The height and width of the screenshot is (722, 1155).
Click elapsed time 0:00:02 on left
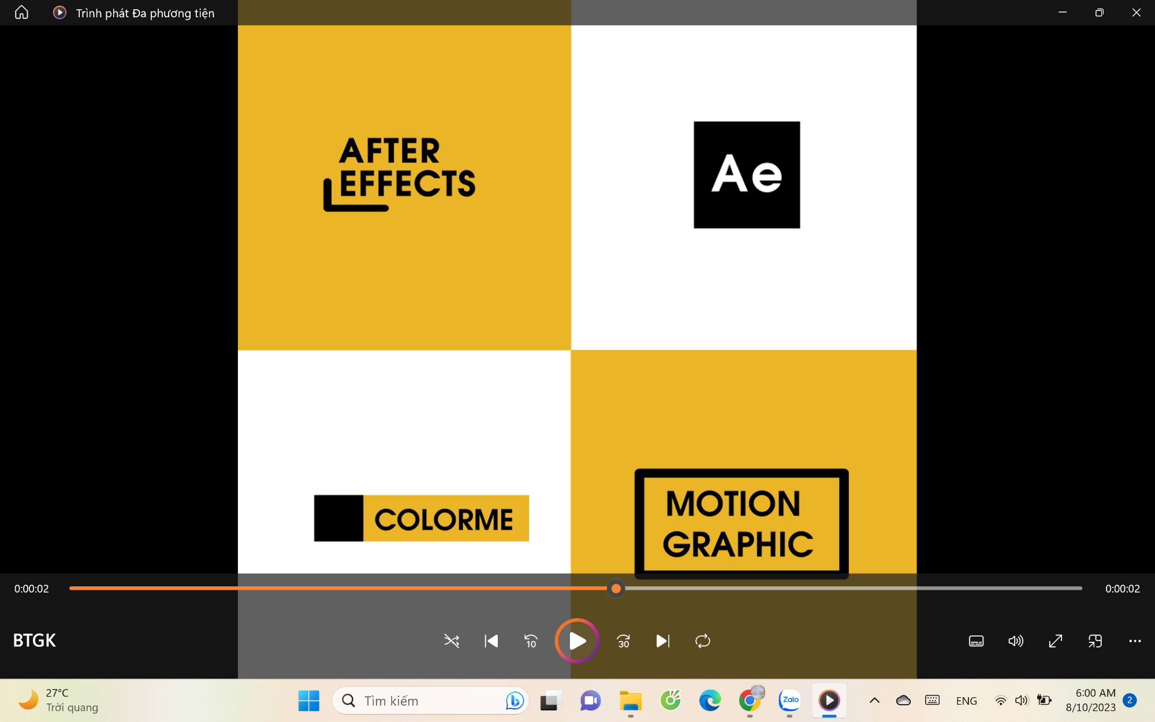point(32,589)
